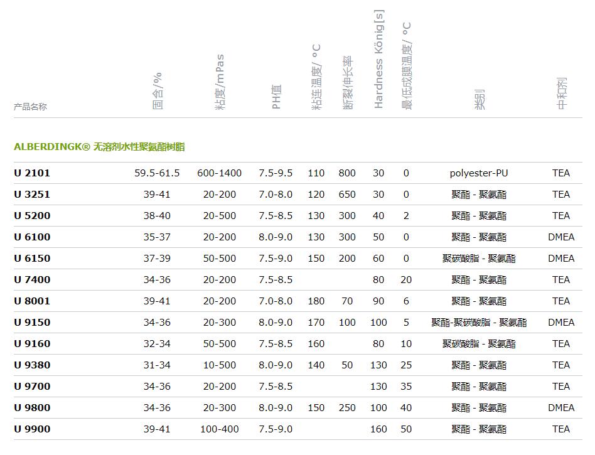The height and width of the screenshot is (455, 595).
Task: Select the U 9380 row title
Action: click(x=32, y=365)
